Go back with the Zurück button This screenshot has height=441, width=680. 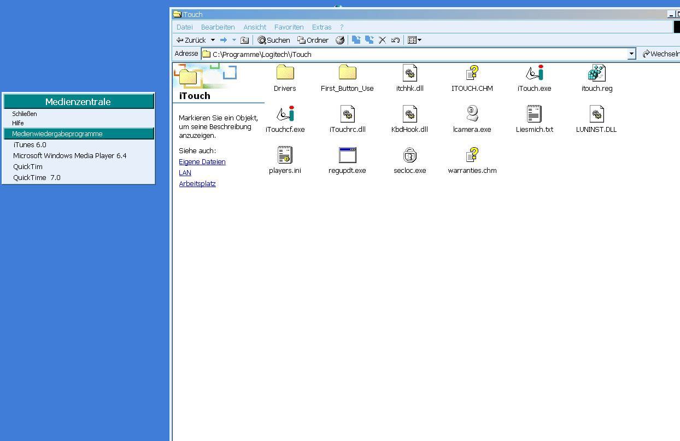[x=191, y=40]
